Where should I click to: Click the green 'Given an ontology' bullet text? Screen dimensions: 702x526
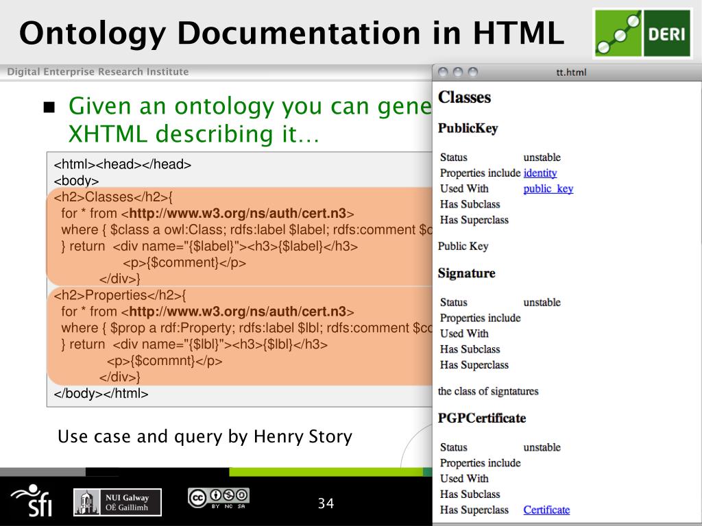pos(250,106)
